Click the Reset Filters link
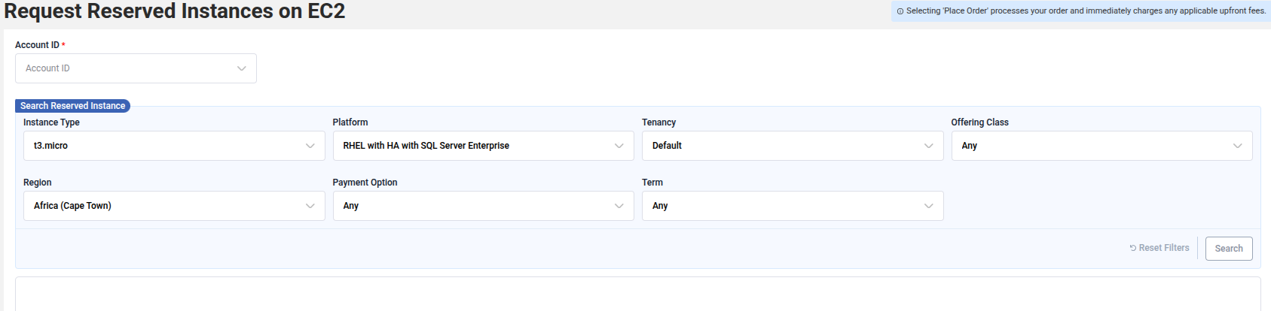Image resolution: width=1271 pixels, height=311 pixels. pos(1164,248)
